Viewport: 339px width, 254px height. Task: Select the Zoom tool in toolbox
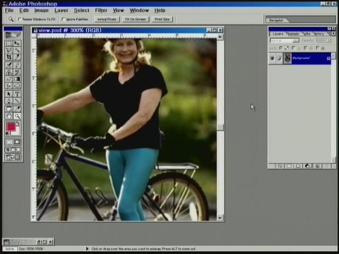[17, 116]
